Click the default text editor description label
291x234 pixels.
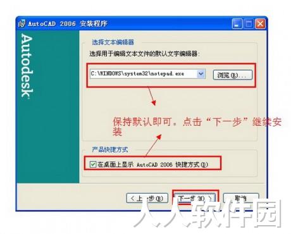coord(144,54)
